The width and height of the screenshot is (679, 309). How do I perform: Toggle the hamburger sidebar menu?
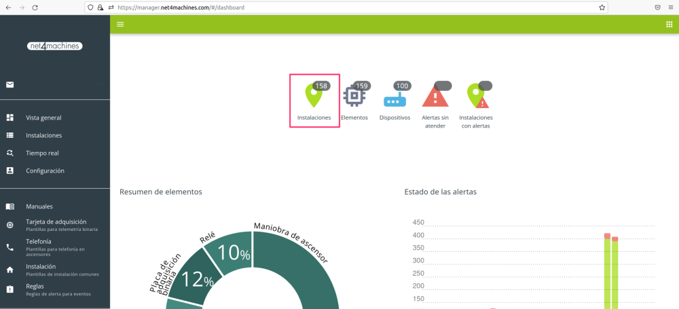(x=120, y=24)
